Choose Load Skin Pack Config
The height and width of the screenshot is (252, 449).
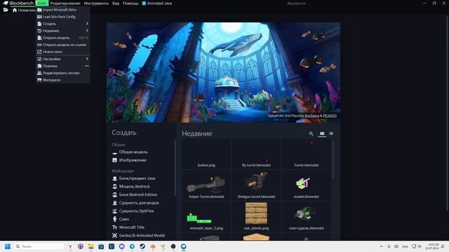63,17
